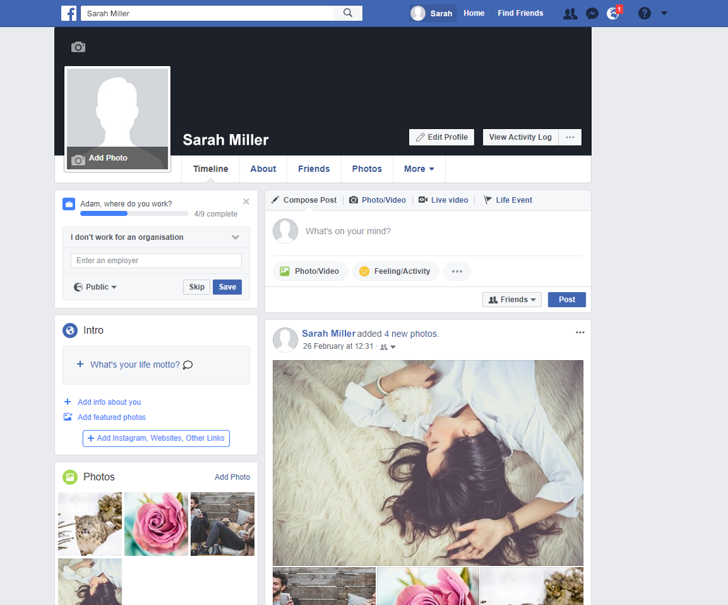Screen dimensions: 728x605
Task: Expand the Public privacy dropdown
Action: (x=95, y=286)
